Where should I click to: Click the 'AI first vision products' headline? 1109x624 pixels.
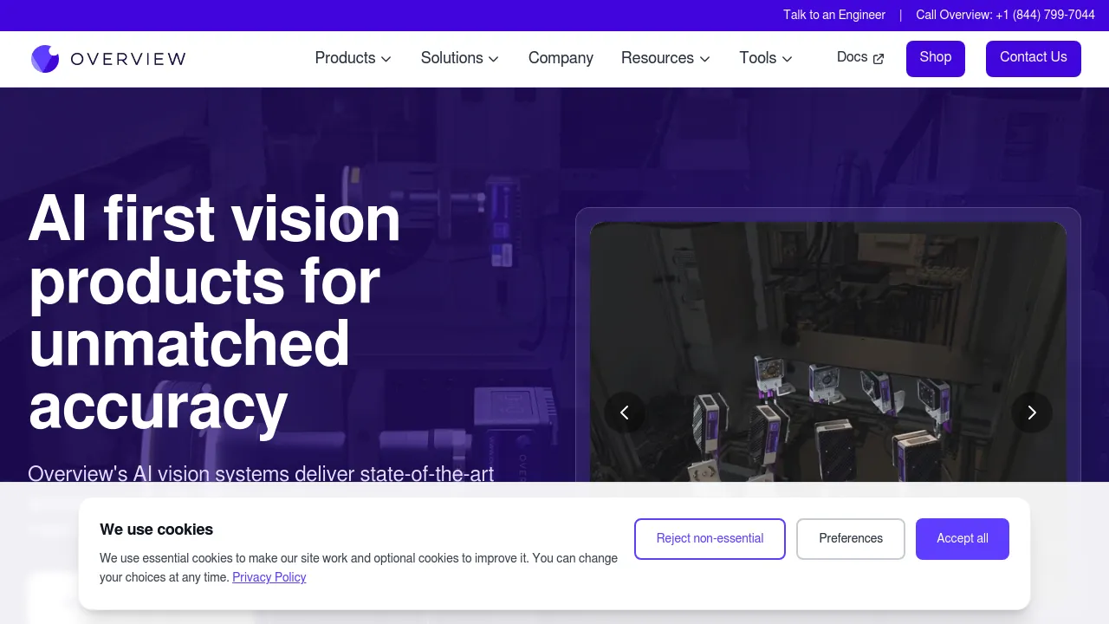tap(215, 312)
